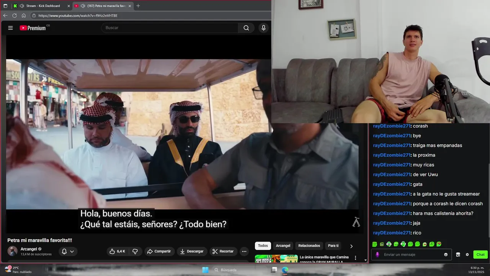Screen dimensions: 490x276
Task: Close the Petra mi maravilla YouTube tab
Action: point(130,6)
